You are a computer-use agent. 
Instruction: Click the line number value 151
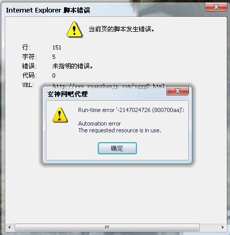coord(57,47)
